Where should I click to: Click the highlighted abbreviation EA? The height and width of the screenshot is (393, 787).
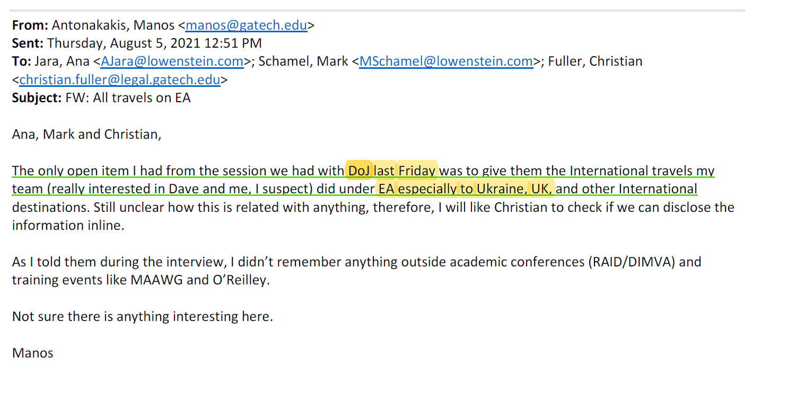pos(386,189)
